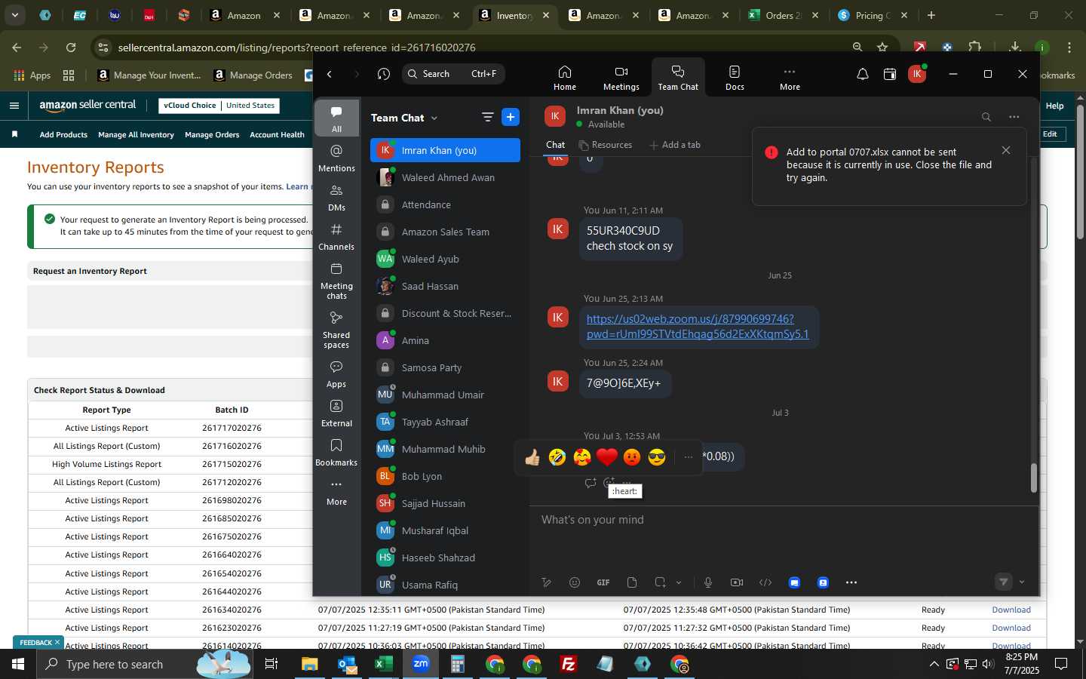Open Manage All Inventory menu item
Viewport: 1086px width, 679px height.
(136, 135)
